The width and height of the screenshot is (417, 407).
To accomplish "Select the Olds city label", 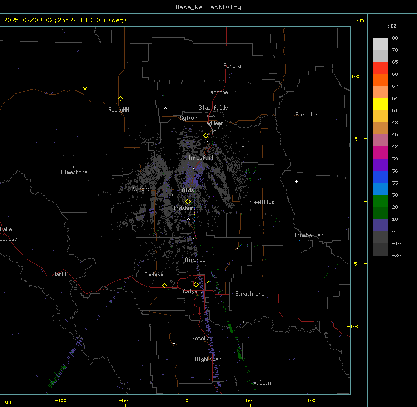I will 188,190.
